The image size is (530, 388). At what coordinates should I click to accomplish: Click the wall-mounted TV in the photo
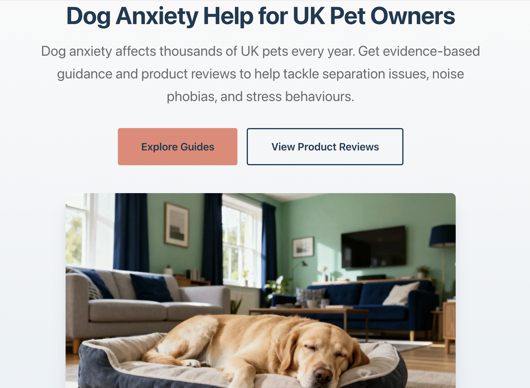374,247
